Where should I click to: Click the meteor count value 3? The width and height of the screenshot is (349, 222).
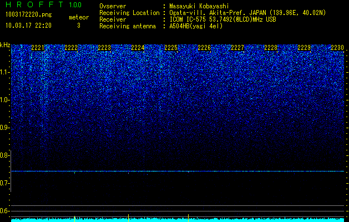[79, 26]
